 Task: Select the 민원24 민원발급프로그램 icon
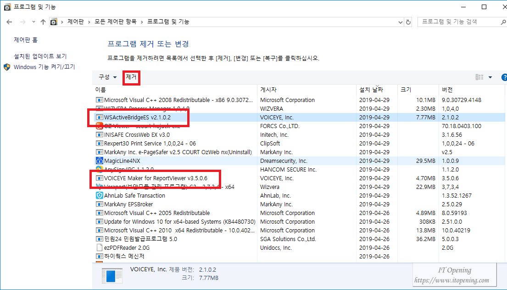99,239
